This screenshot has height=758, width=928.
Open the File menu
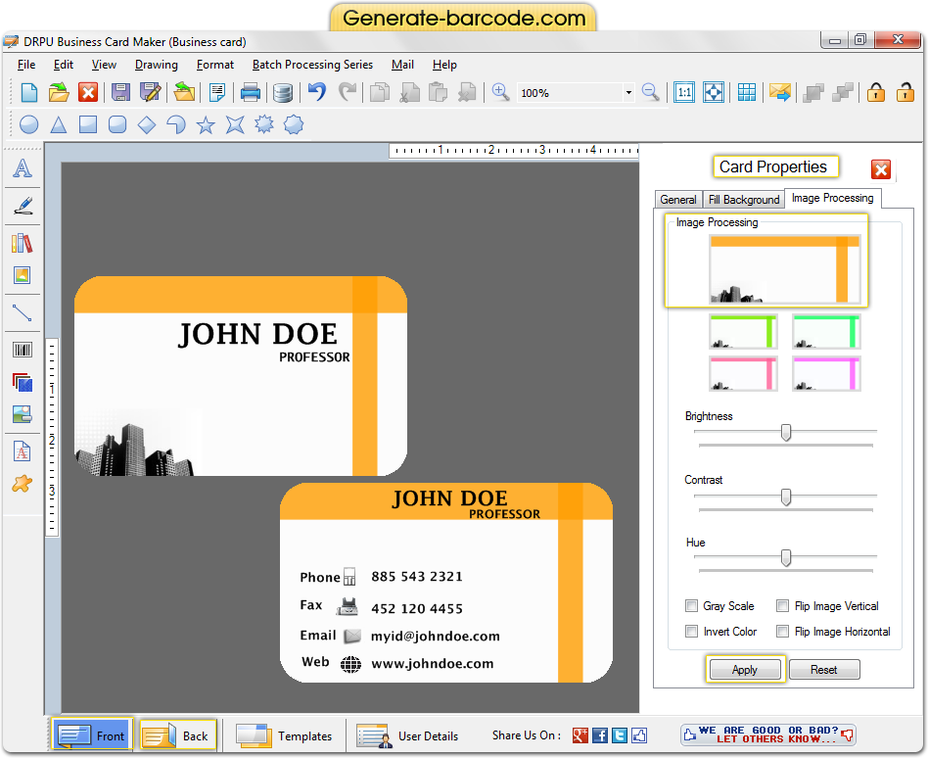click(25, 65)
